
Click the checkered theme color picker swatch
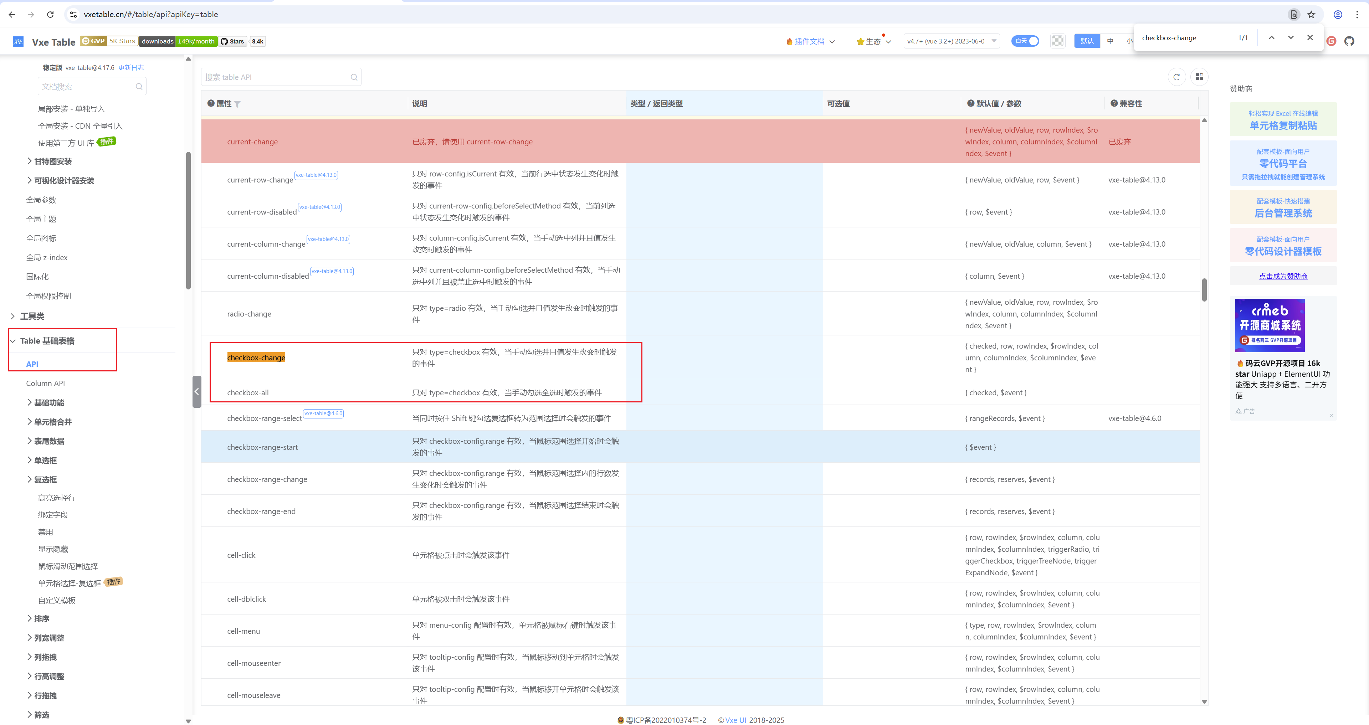(1057, 41)
